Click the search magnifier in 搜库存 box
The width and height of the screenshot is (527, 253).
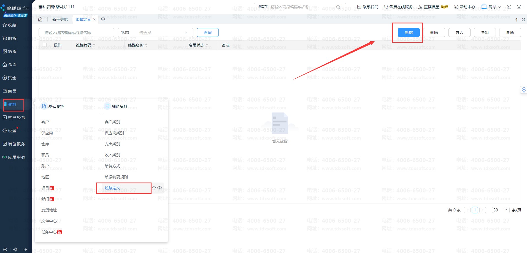(x=338, y=7)
